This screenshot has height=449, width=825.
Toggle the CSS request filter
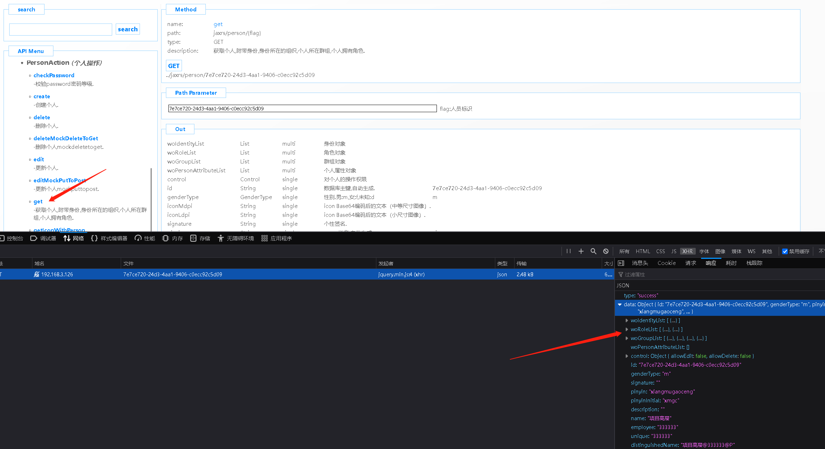[660, 251]
